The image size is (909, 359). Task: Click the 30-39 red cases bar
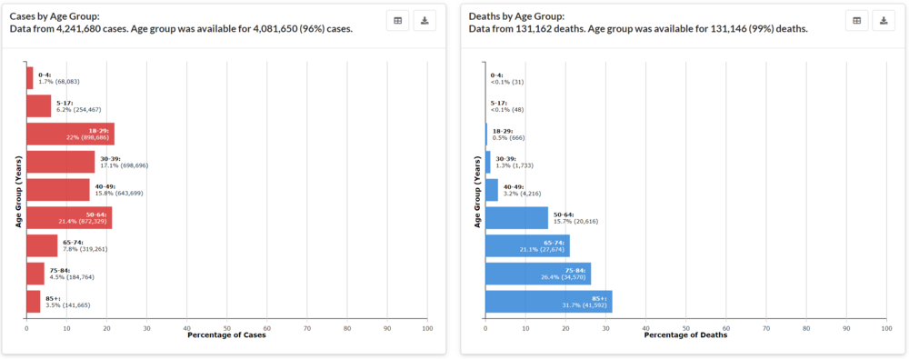(60, 162)
